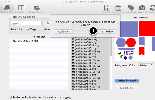This screenshot has height=100, width=155.
Task: Click No, Cancel button
Action: [x=63, y=31]
